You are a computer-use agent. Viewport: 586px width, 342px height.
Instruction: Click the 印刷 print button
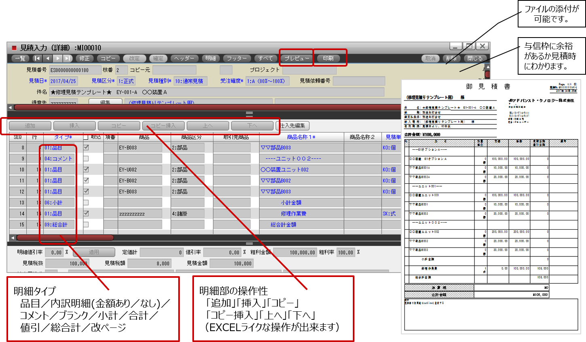coord(328,59)
